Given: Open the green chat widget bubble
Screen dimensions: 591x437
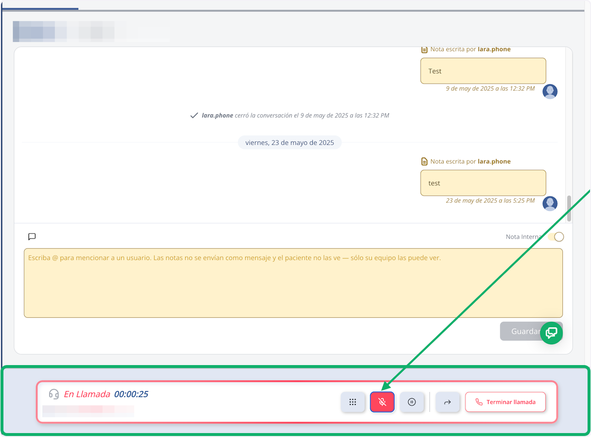Looking at the screenshot, I should (552, 333).
